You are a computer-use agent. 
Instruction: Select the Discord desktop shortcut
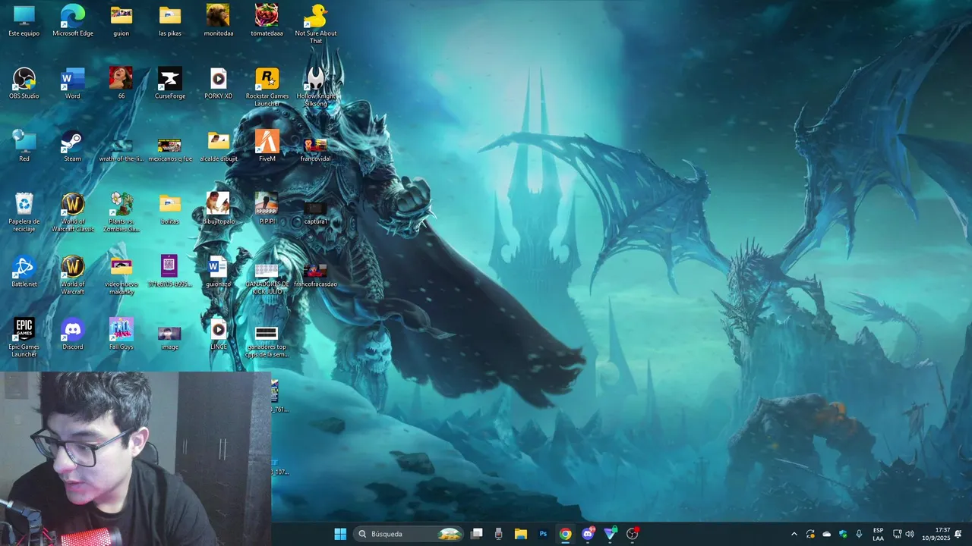pos(73,334)
